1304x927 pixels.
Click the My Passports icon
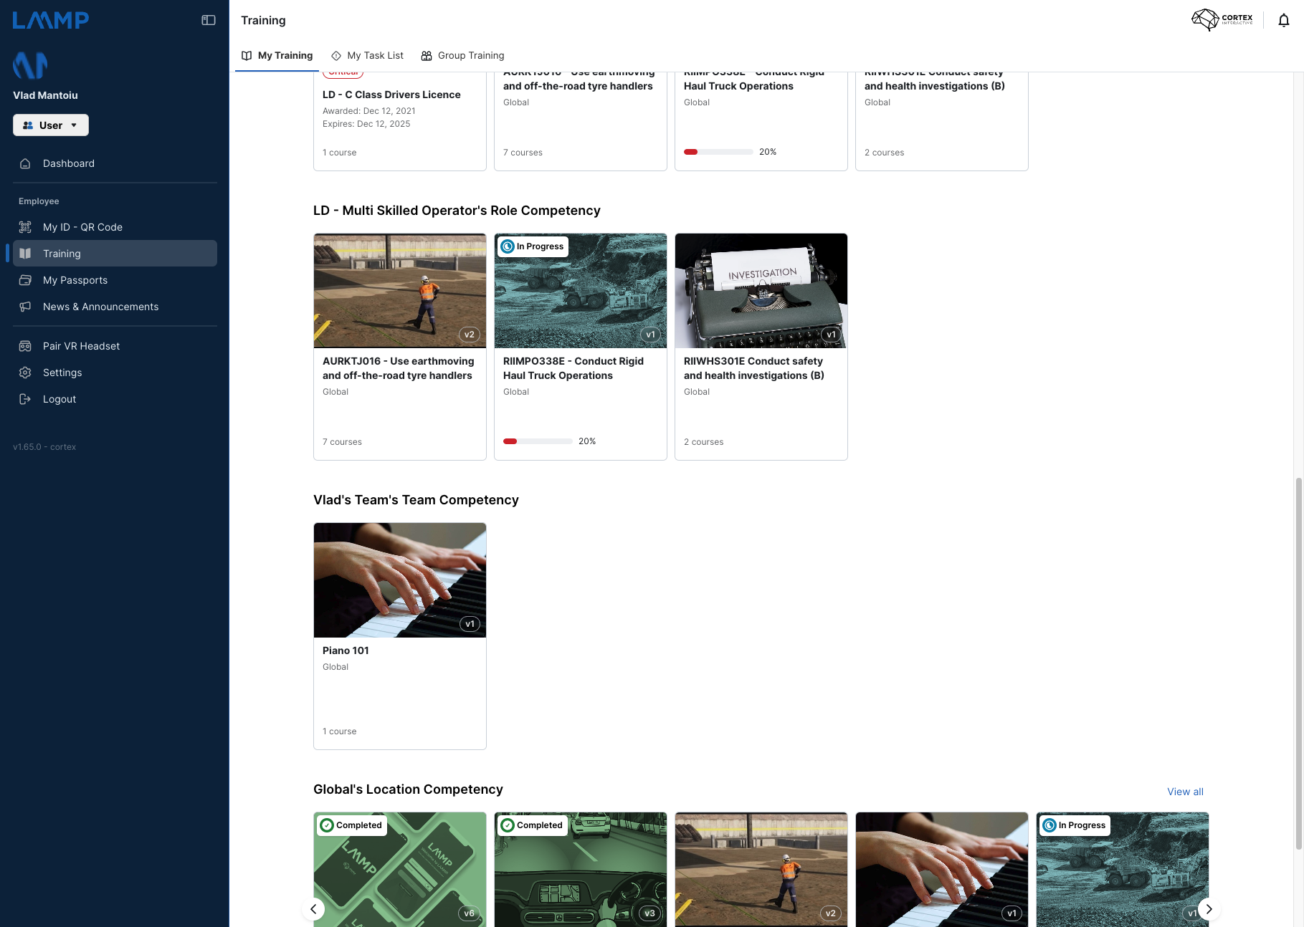click(x=25, y=280)
